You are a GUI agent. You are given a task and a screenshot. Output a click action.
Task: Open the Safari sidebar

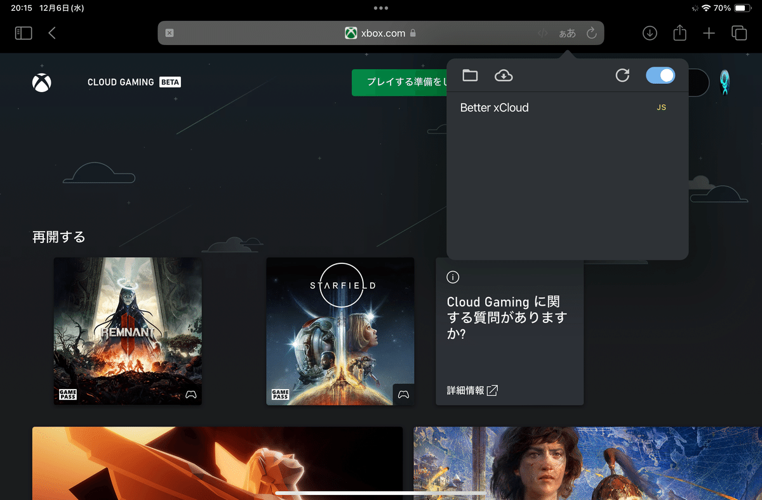(x=23, y=32)
